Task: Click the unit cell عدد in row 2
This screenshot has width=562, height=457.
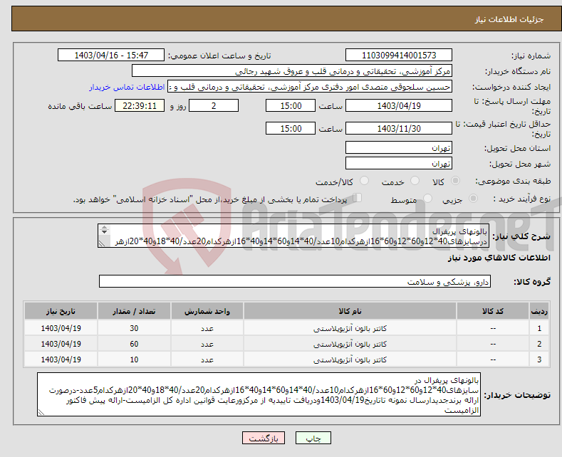Action: pos(207,344)
